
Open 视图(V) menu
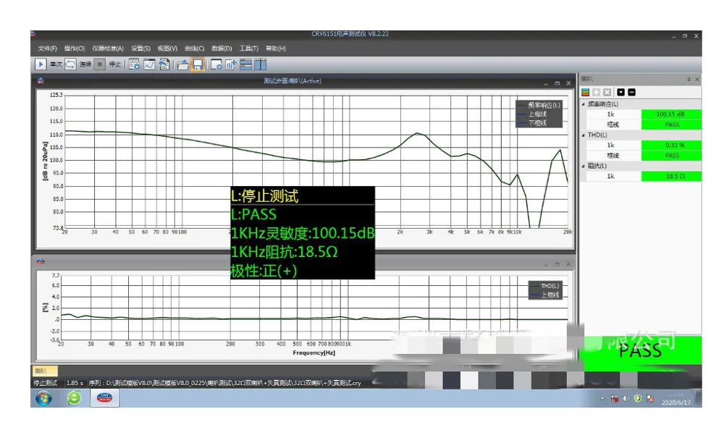[167, 48]
